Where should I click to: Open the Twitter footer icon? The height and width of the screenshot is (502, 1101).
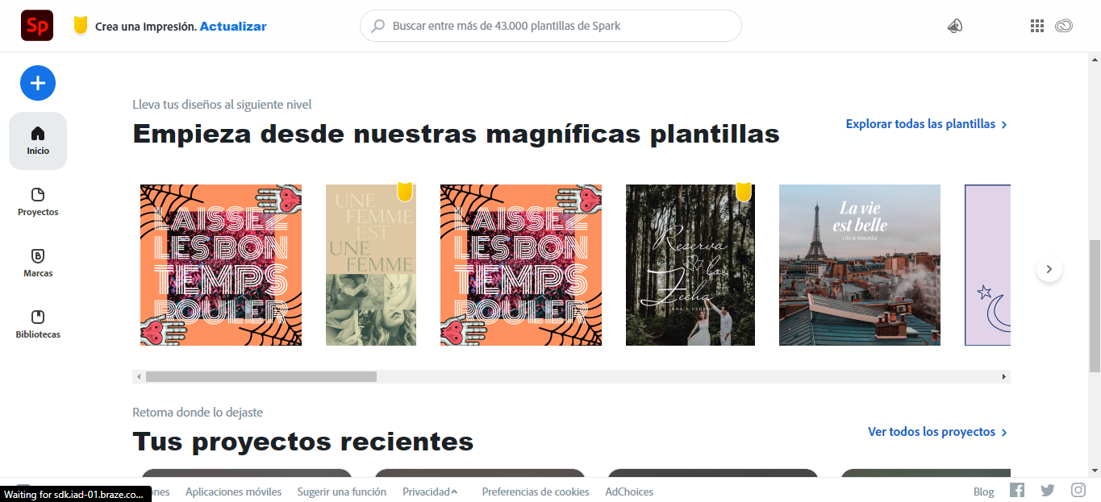point(1048,490)
